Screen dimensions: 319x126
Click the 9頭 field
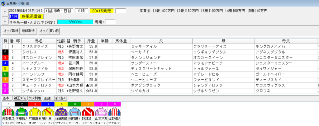point(81,11)
